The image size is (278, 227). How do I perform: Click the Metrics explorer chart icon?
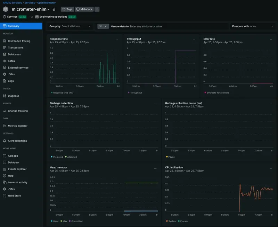tap(5, 126)
